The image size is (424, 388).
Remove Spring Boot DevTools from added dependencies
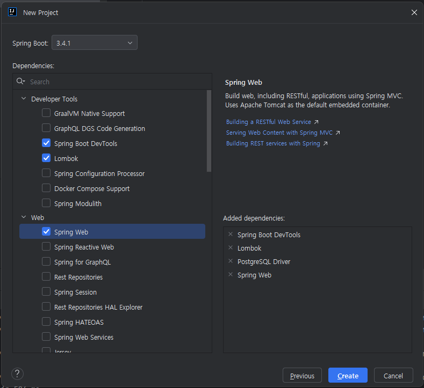pyautogui.click(x=231, y=235)
